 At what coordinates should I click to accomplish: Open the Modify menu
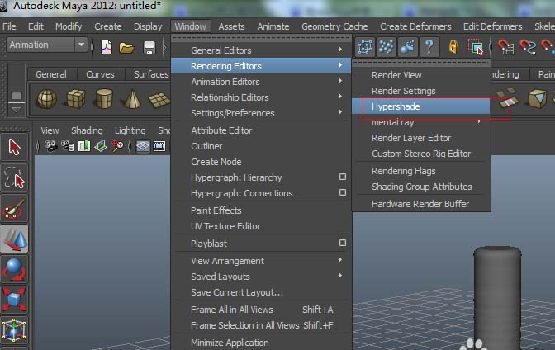(x=69, y=26)
